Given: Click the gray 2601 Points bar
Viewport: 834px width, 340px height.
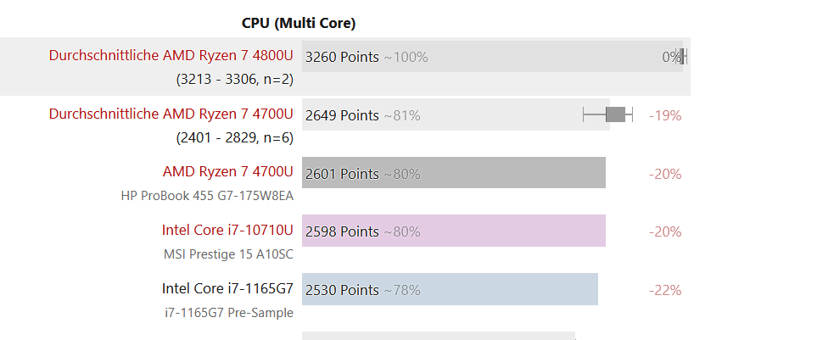Looking at the screenshot, I should (454, 173).
